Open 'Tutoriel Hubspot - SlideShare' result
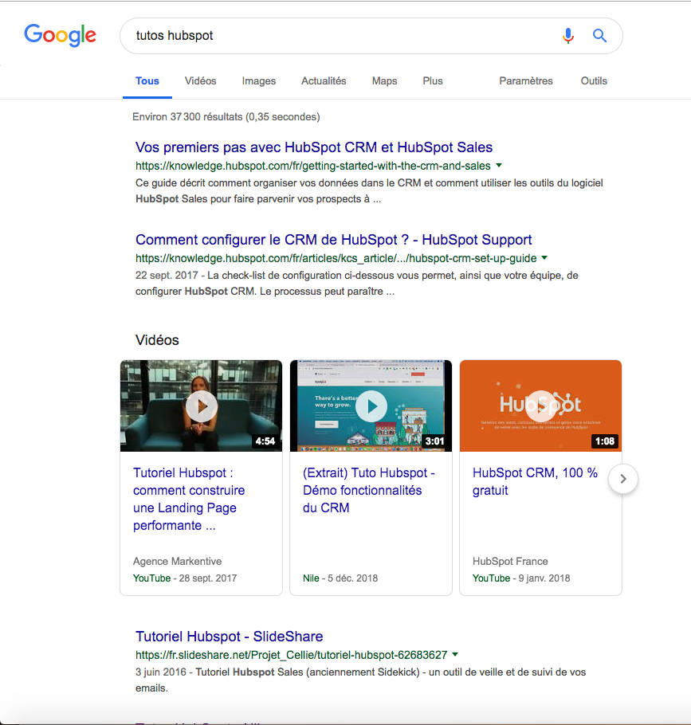Image resolution: width=691 pixels, height=725 pixels. click(229, 637)
